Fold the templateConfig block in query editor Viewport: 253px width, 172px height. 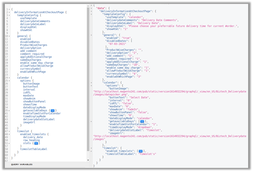click(x=9, y=15)
